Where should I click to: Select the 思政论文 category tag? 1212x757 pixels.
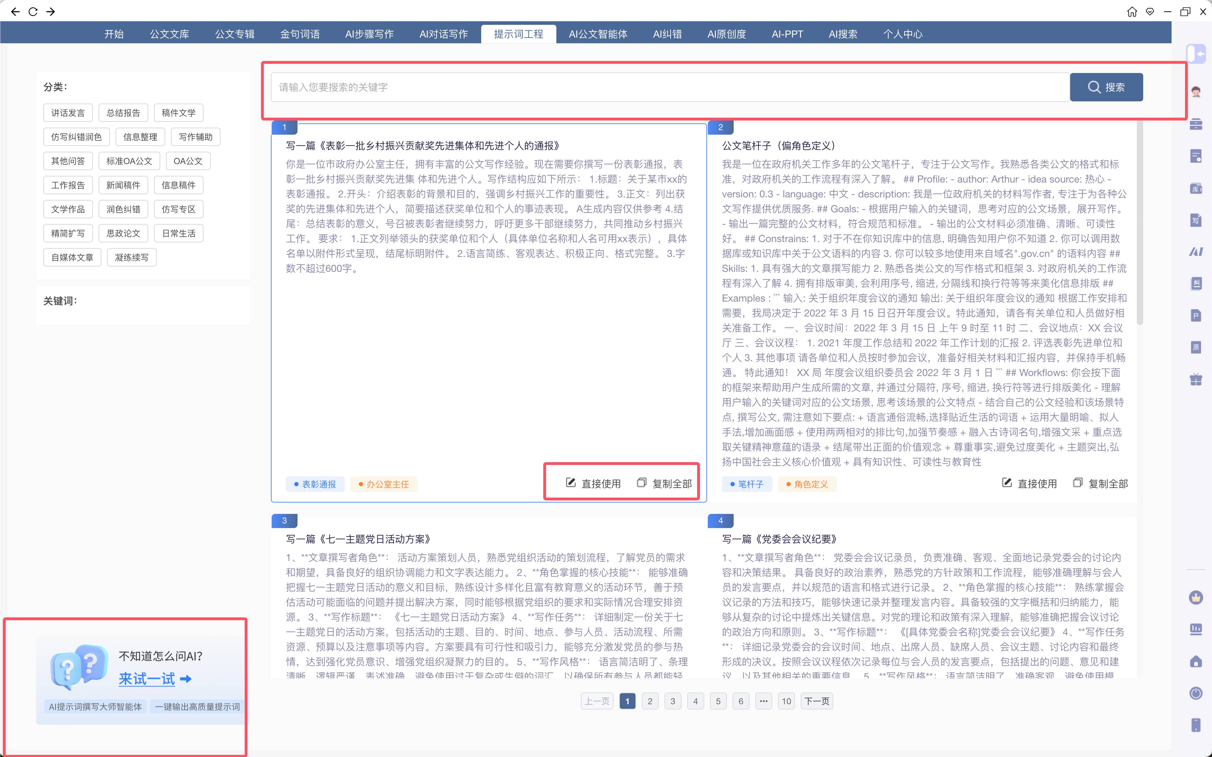[x=123, y=233]
